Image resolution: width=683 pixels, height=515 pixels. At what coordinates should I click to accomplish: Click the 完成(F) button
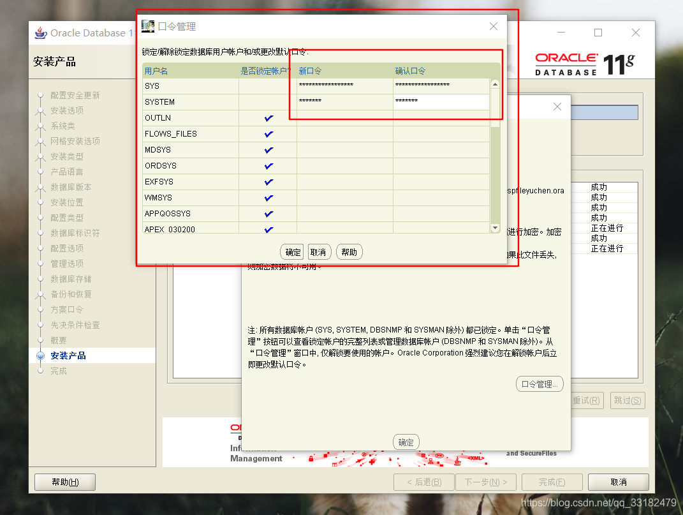click(552, 482)
